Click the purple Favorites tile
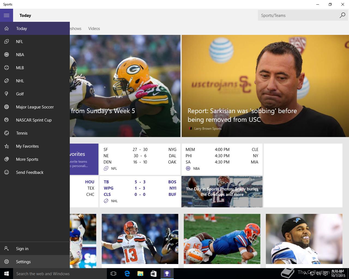This screenshot has height=279, width=349. tap(84, 159)
